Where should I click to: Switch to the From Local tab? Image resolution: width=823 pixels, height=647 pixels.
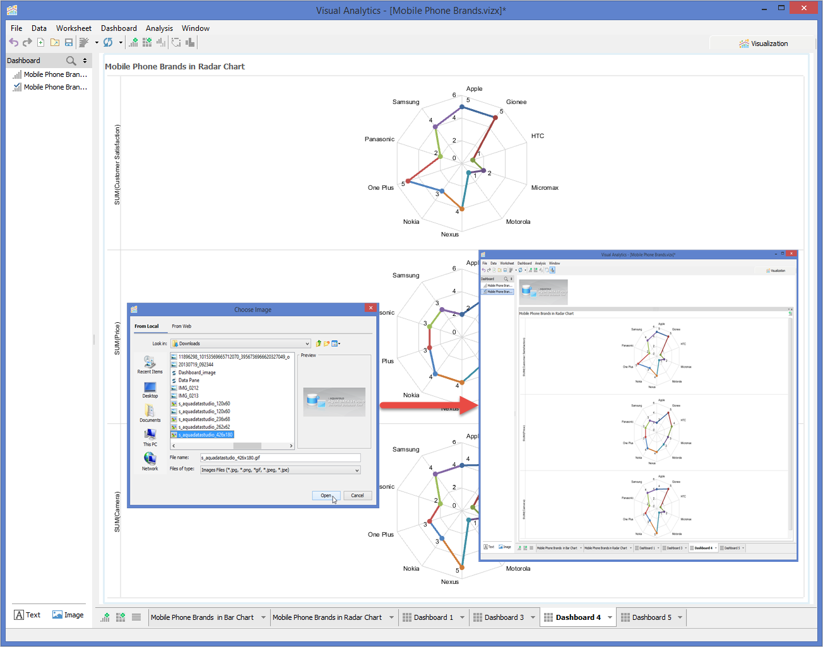tap(146, 326)
